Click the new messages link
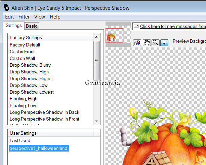Screen dimensions: 206x165 [173, 26]
